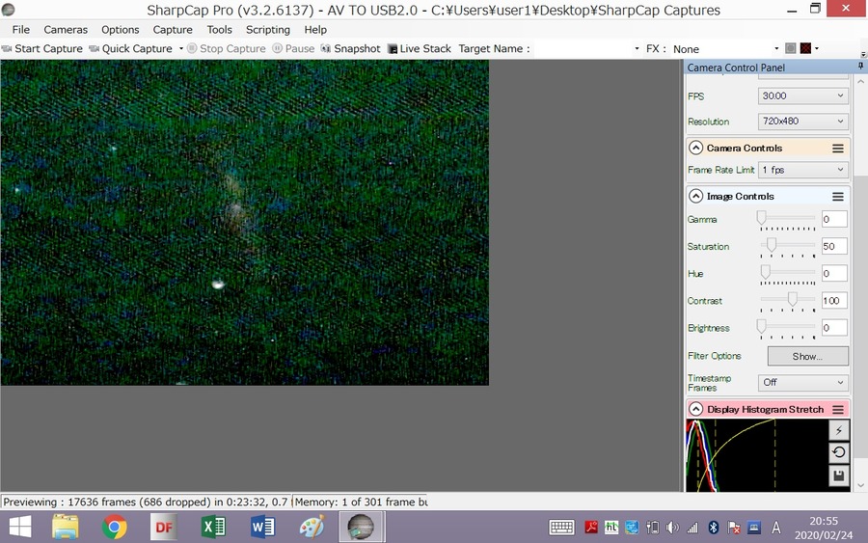This screenshot has width=868, height=543.
Task: Click the histogram reset circular-arrow icon
Action: click(839, 452)
